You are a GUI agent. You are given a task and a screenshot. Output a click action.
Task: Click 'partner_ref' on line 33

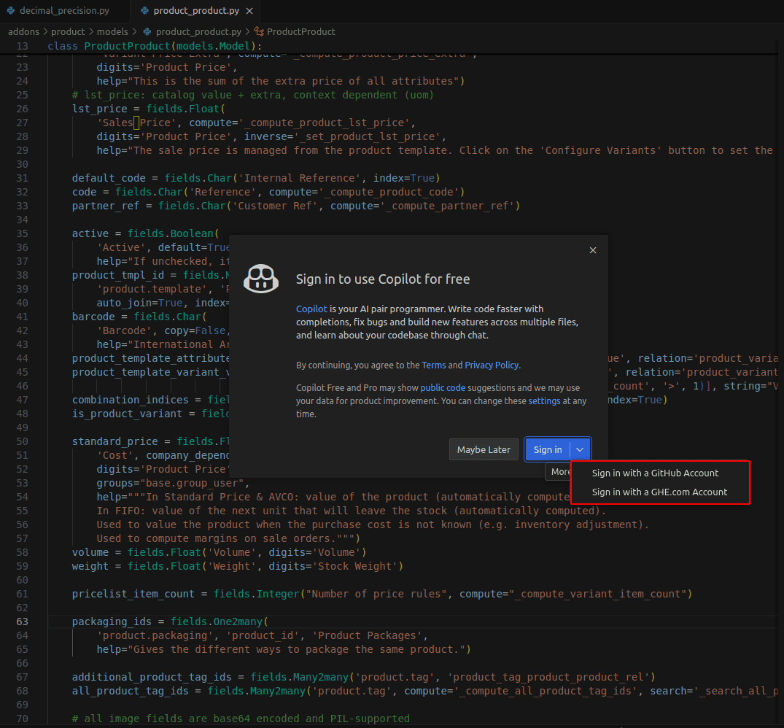coord(106,206)
